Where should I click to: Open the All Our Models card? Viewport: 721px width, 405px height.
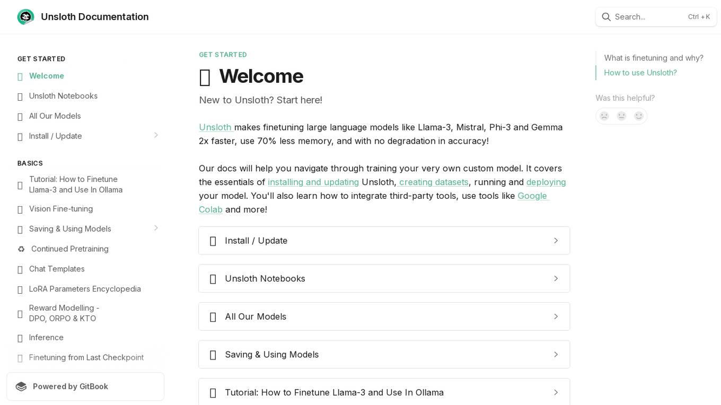pos(384,316)
